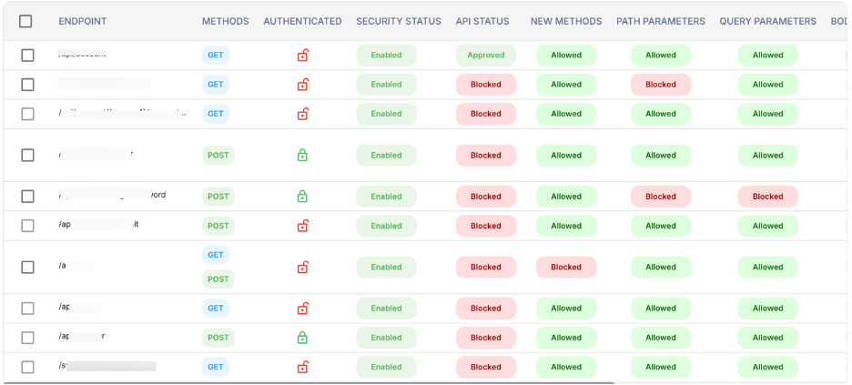Click the Approved API status badge
Viewport: 852px width, 385px height.
coord(485,56)
